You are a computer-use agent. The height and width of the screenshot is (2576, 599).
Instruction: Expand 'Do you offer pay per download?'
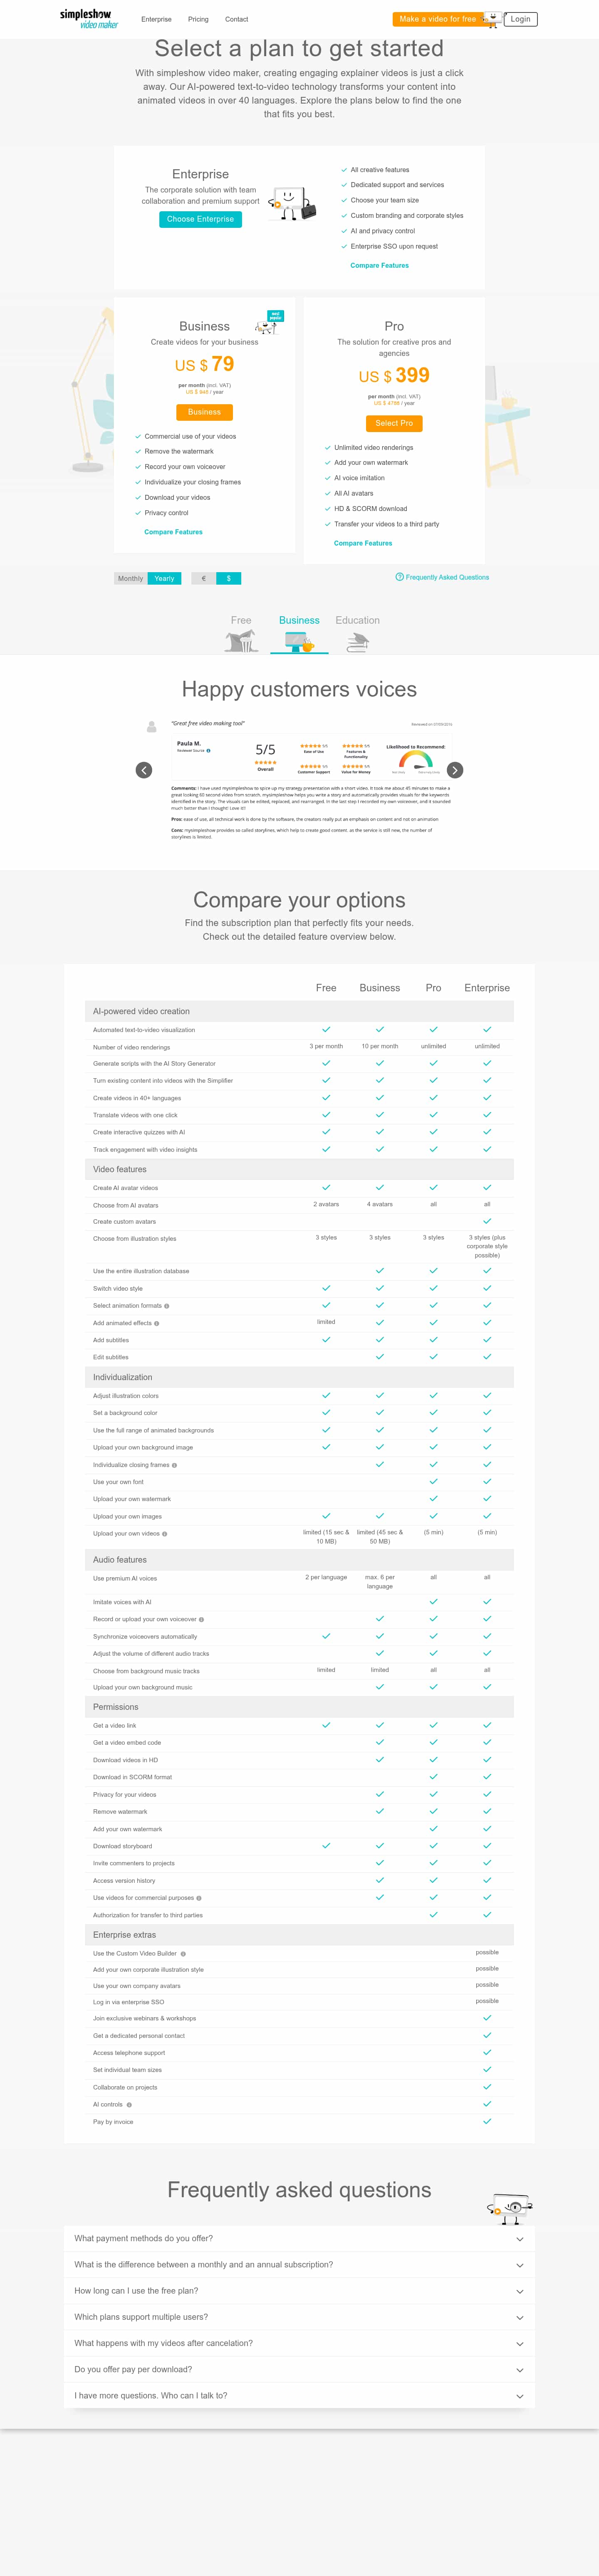[299, 2369]
